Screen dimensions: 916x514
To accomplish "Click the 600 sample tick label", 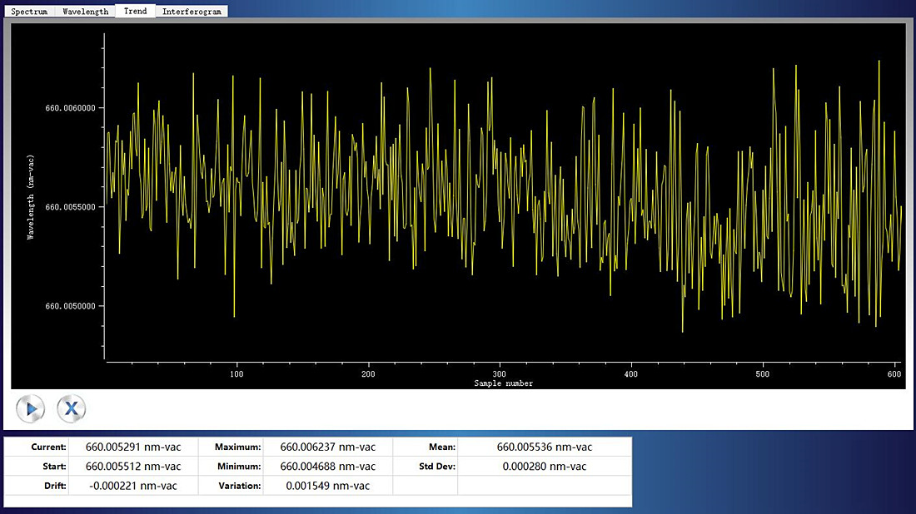I will (x=894, y=374).
